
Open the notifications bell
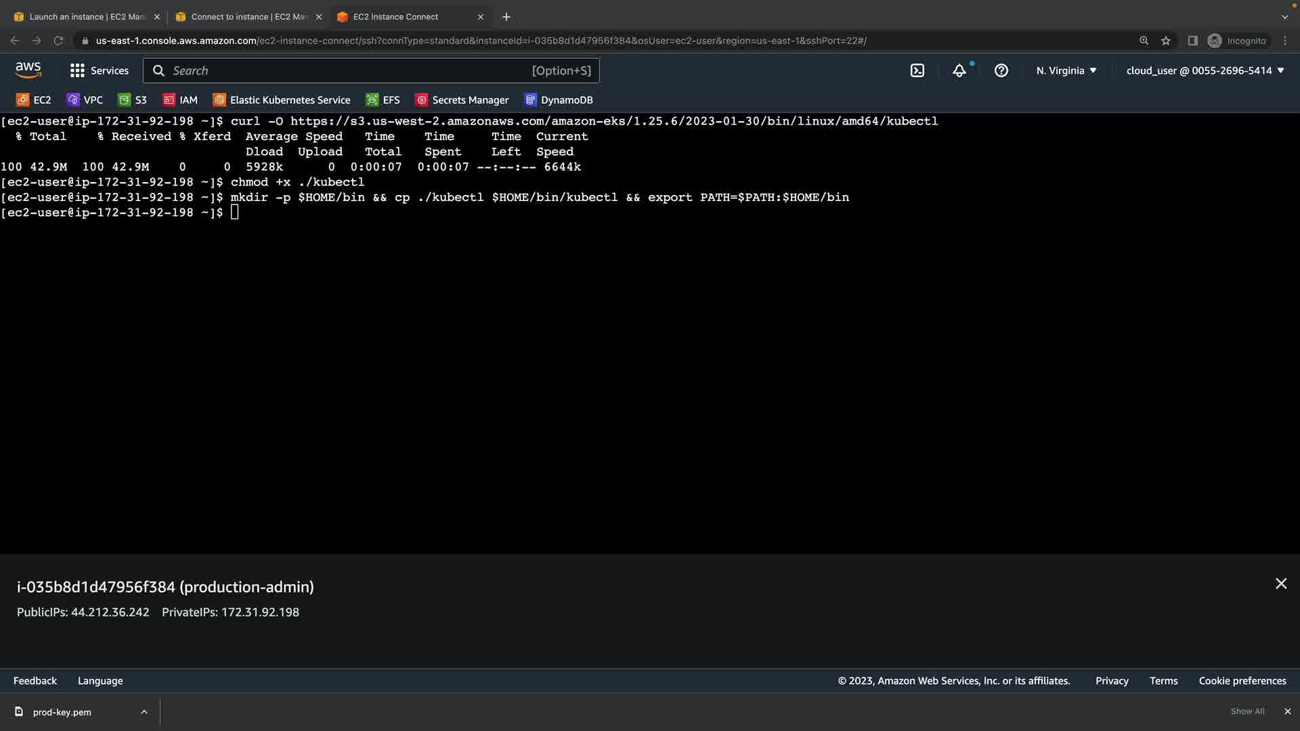tap(959, 70)
